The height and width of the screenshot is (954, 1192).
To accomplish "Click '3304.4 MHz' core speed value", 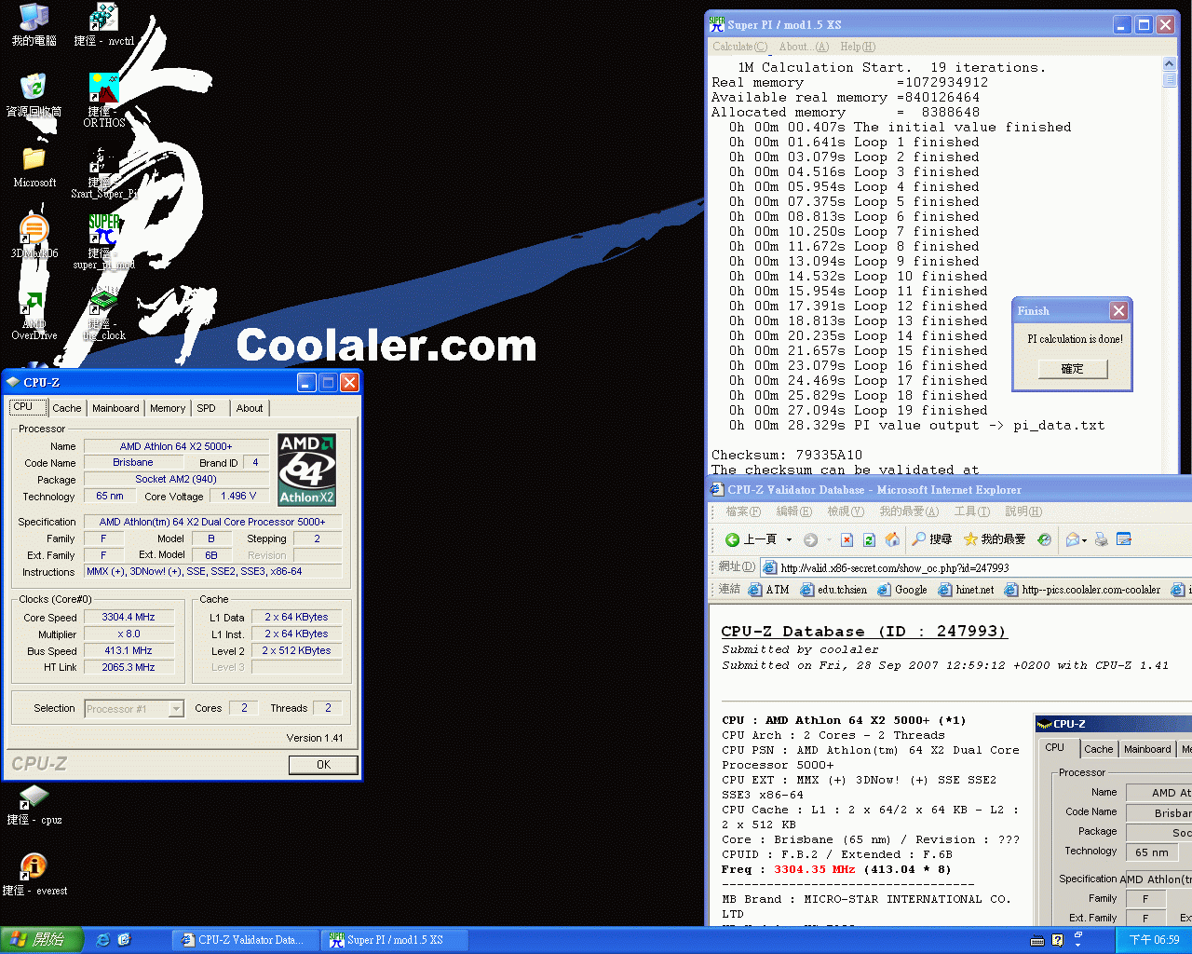I will [129, 617].
